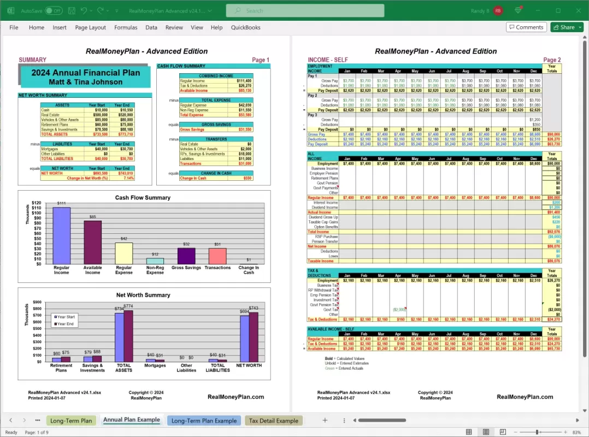Select Page Break Preview view icon
This screenshot has height=437, width=589.
(502, 432)
